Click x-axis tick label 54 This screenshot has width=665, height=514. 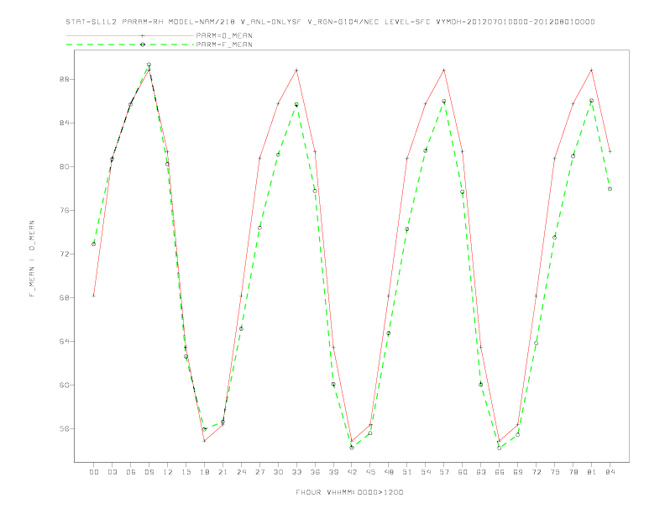click(x=426, y=472)
